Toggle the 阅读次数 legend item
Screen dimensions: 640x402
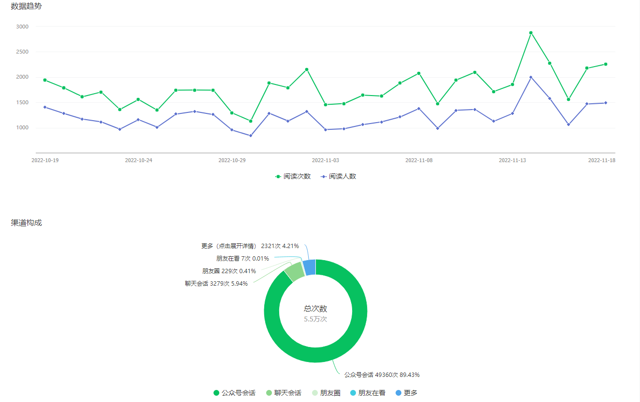tap(293, 177)
